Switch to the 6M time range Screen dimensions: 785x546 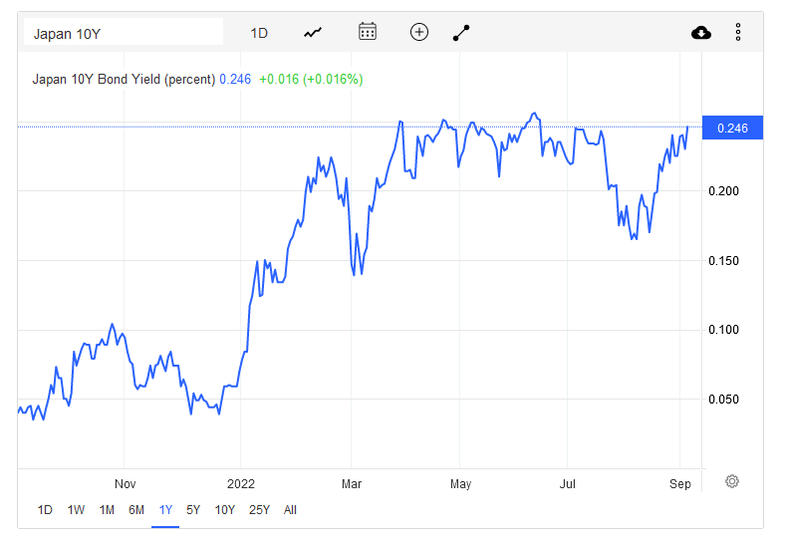tap(136, 510)
